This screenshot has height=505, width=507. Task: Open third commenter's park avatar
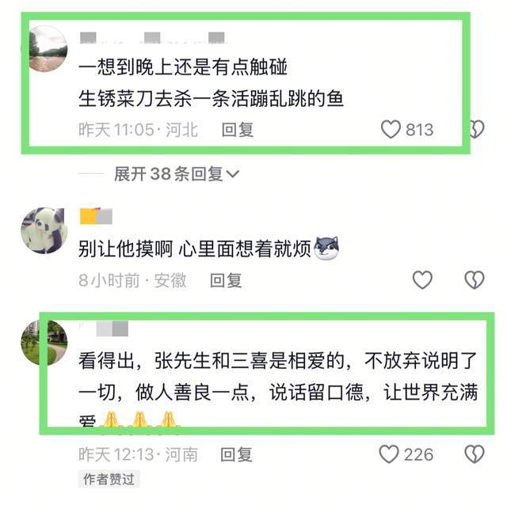coord(44,343)
